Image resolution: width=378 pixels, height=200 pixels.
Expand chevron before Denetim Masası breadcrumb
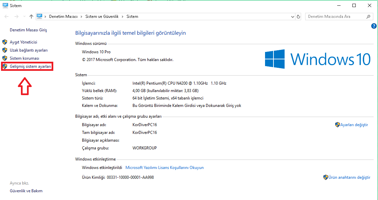(45, 17)
